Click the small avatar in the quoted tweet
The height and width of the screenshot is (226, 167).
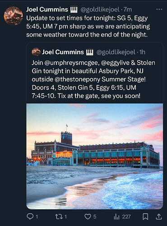[x=36, y=52]
